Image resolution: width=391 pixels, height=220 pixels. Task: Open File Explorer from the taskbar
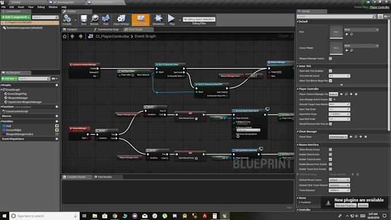point(95,216)
